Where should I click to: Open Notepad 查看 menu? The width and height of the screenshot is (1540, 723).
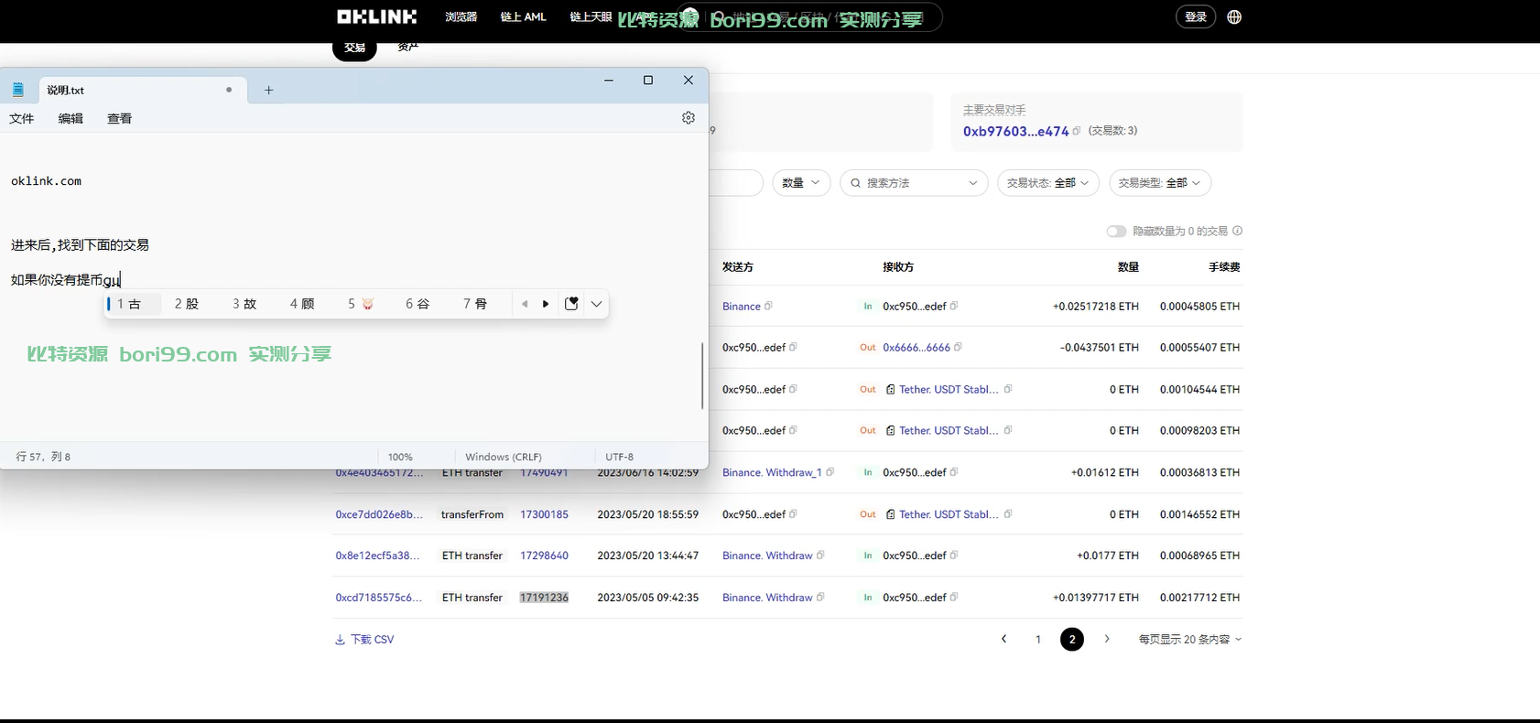pos(120,118)
